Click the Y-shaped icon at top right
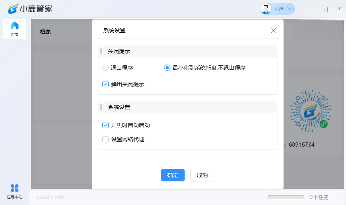This screenshot has width=346, height=205. (339, 9)
